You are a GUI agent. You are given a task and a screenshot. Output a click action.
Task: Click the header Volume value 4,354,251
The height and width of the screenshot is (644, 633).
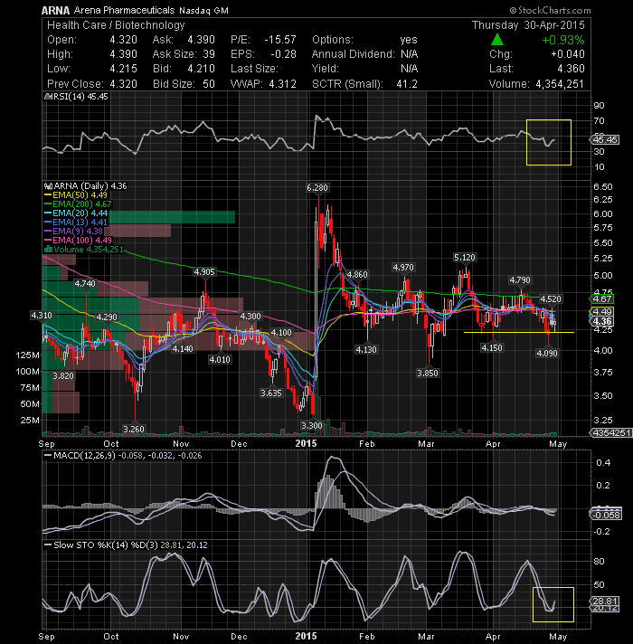(560, 84)
